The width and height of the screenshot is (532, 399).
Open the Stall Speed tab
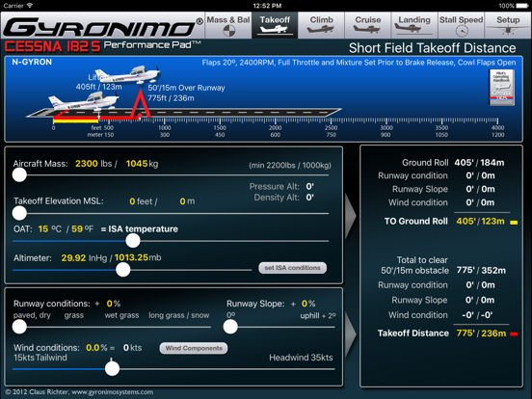[x=461, y=25]
